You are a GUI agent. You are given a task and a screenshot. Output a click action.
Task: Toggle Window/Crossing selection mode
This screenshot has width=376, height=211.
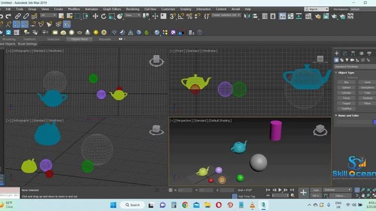(x=86, y=16)
